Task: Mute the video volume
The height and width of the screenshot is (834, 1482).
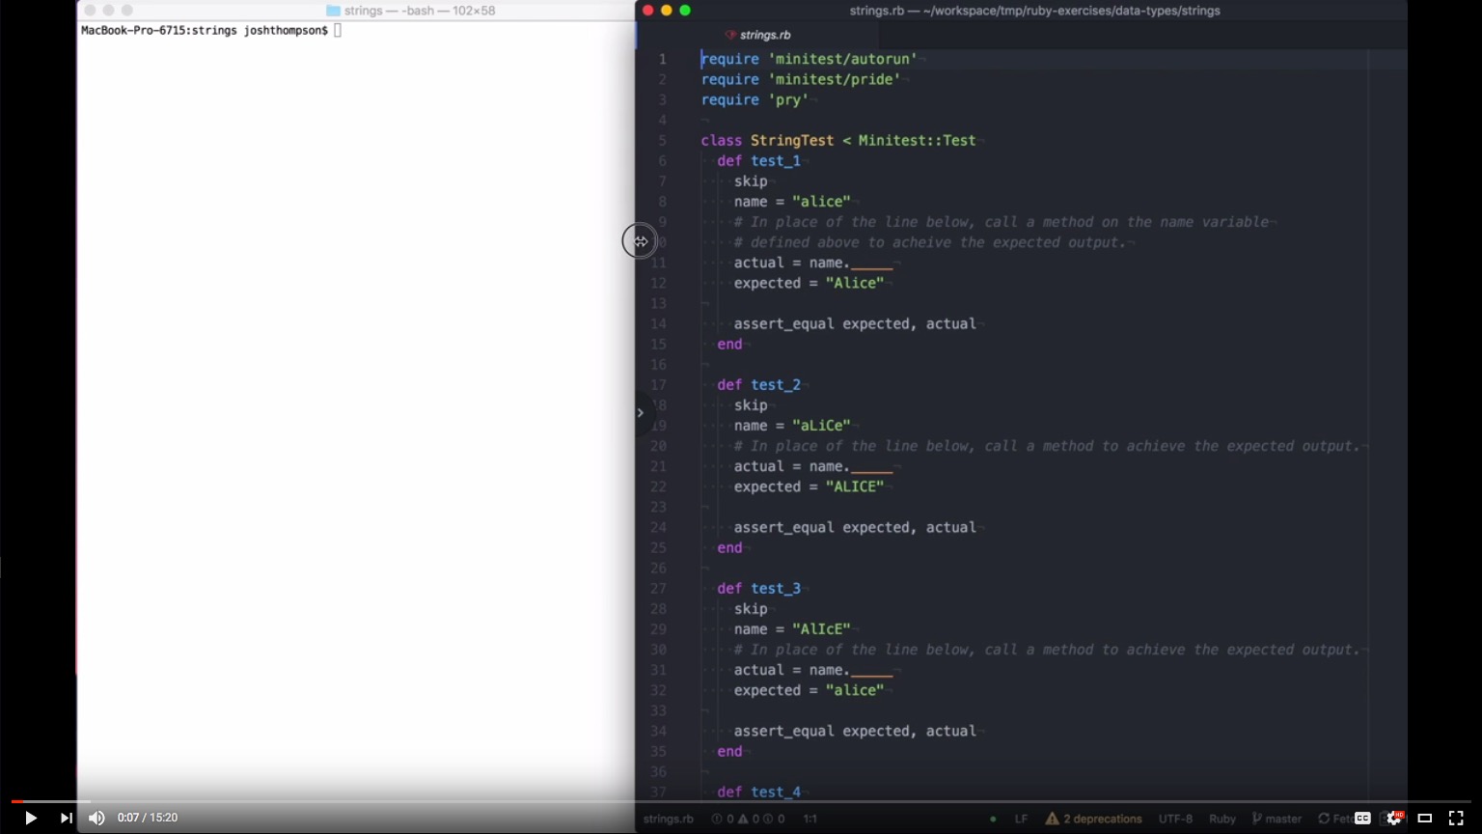Action: pyautogui.click(x=96, y=818)
